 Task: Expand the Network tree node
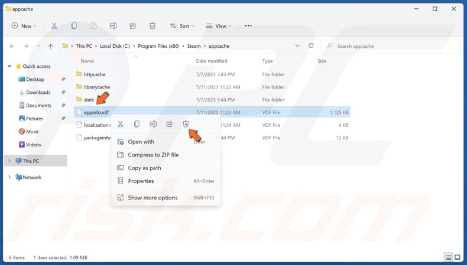click(9, 177)
